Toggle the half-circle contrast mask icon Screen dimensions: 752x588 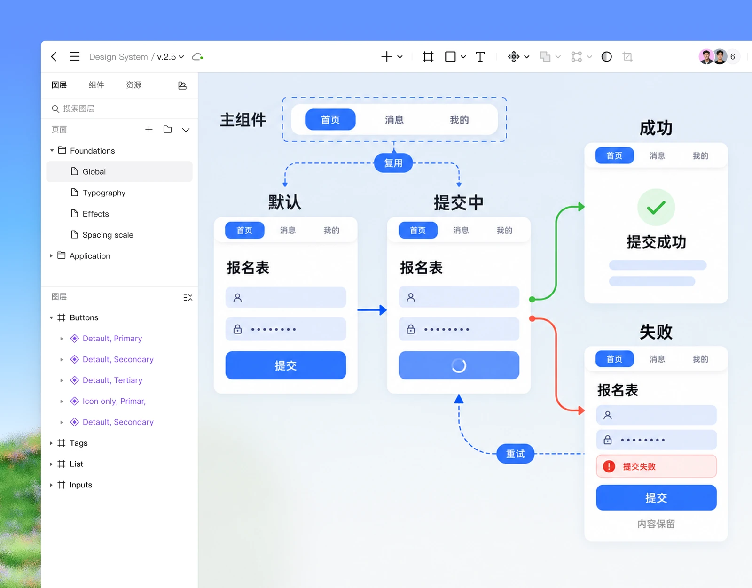607,57
